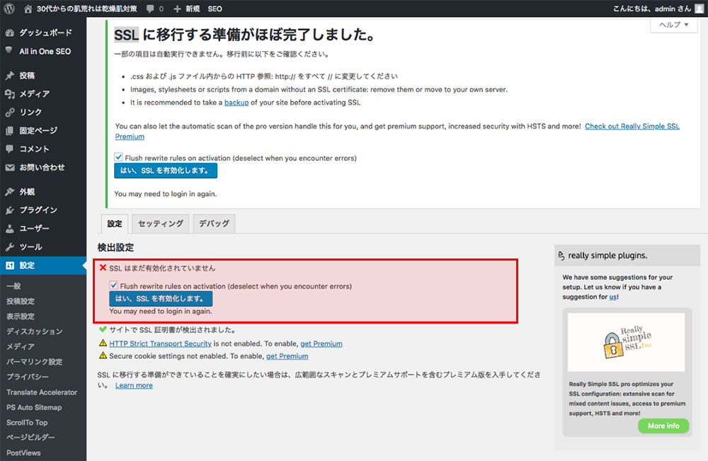Click get Premium link for secure cookies
708x461 pixels.
[287, 356]
